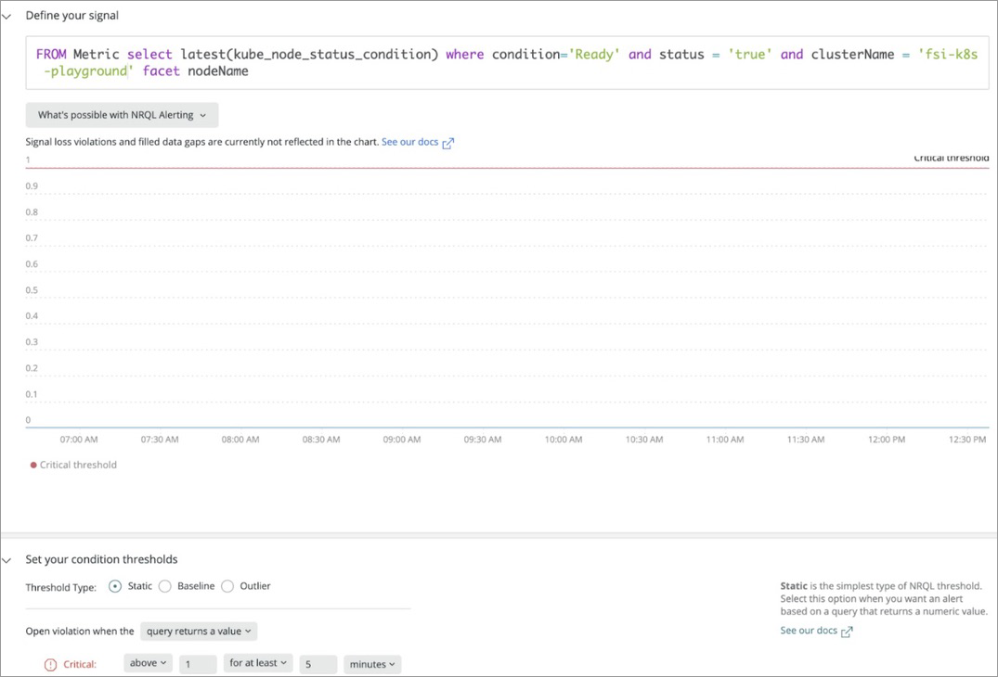Collapse the Set your condition thresholds section
This screenshot has height=677, width=998.
coord(6,560)
